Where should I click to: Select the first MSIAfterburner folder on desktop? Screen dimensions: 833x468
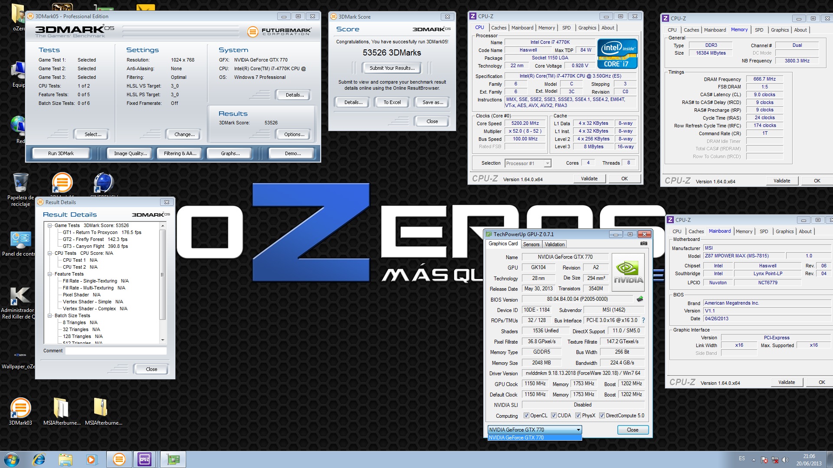(x=62, y=411)
